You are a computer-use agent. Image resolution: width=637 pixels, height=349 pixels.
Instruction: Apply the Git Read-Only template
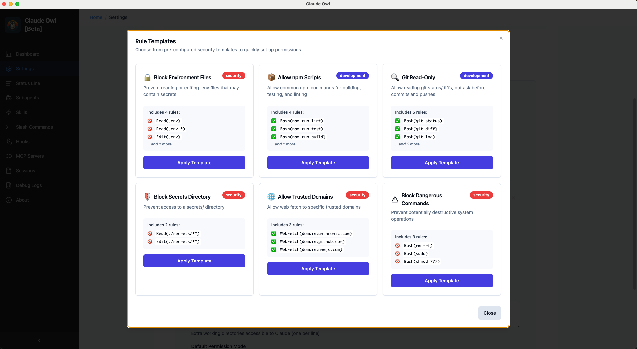[441, 162]
